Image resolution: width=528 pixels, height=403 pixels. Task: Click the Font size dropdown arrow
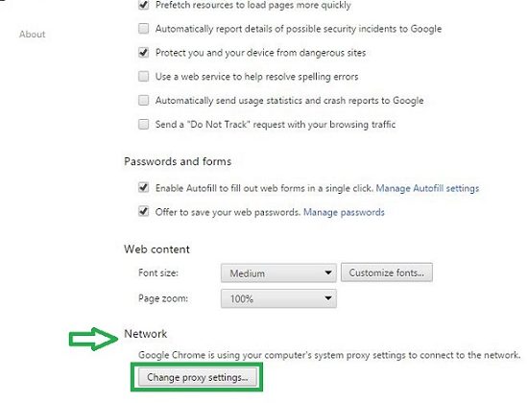(x=328, y=273)
